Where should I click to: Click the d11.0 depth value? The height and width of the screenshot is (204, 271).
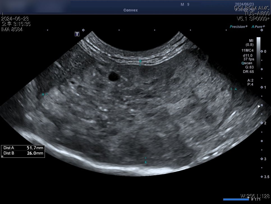247,55
